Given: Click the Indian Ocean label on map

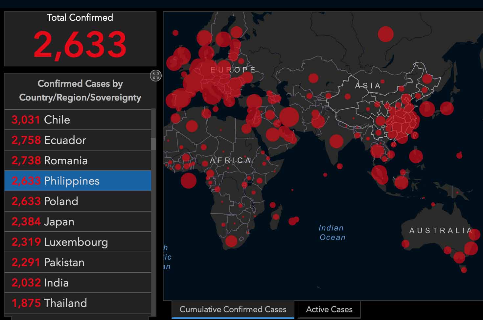Looking at the screenshot, I should point(332,233).
